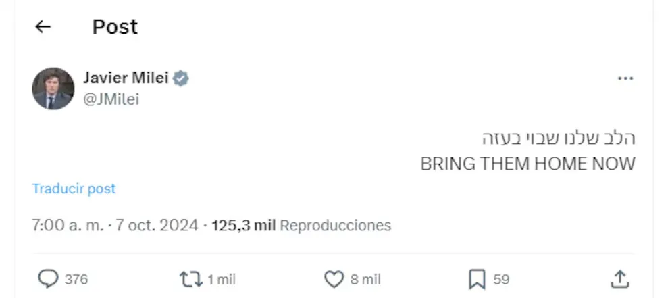670x298 pixels.
Task: Open the reply speech bubble icon
Action: click(x=47, y=278)
